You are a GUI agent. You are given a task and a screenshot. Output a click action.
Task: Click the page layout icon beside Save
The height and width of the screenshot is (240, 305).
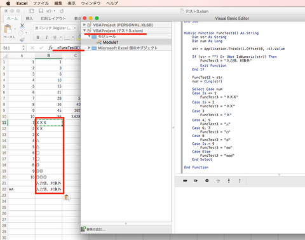[32, 11]
